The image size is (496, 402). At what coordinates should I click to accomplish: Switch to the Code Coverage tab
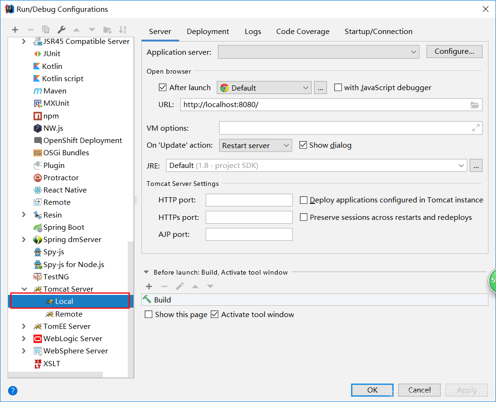(x=303, y=32)
